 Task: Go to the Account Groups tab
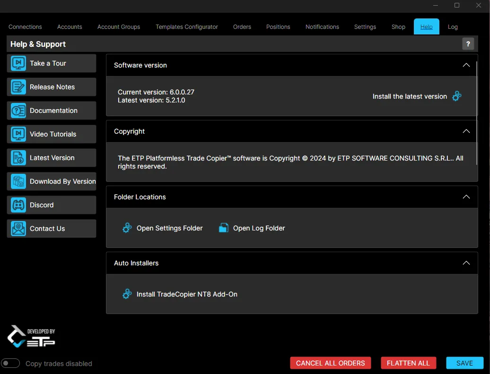point(119,27)
